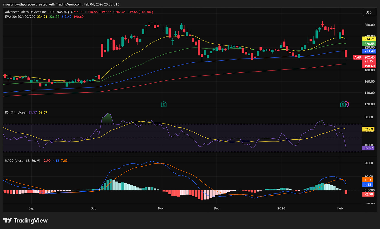Click the red -2.90 MACD axis tag
Viewport: 380px width, 229px height.
click(369, 194)
